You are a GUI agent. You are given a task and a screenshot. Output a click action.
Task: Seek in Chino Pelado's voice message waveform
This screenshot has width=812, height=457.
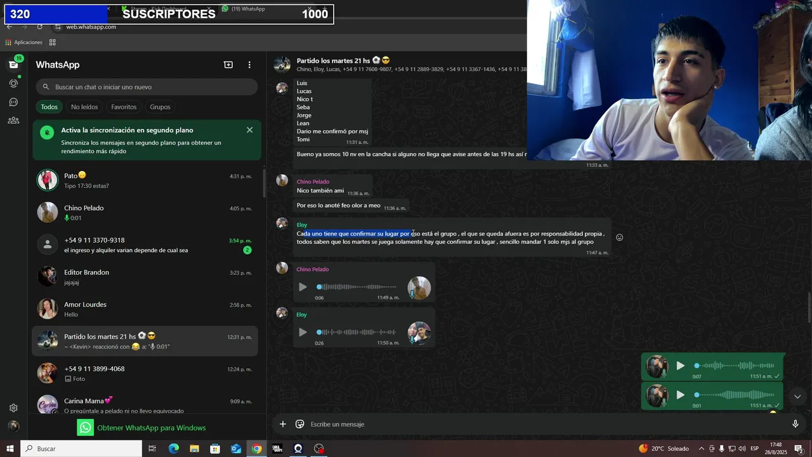[357, 287]
